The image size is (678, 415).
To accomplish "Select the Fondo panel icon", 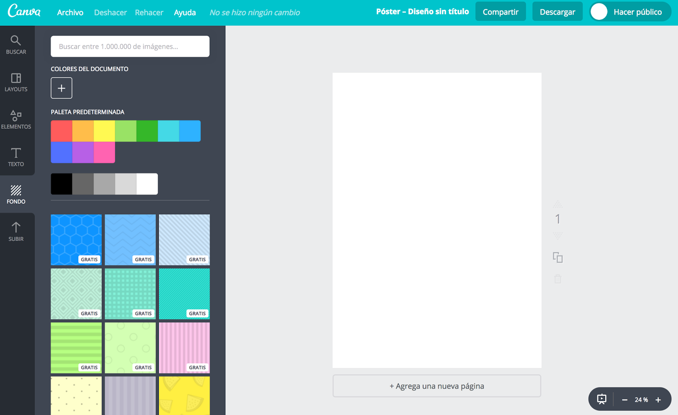I will 16,194.
